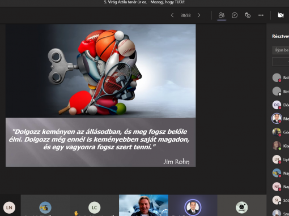The width and height of the screenshot is (289, 216).
Task: Click the NE participant in list
Action: (280, 187)
